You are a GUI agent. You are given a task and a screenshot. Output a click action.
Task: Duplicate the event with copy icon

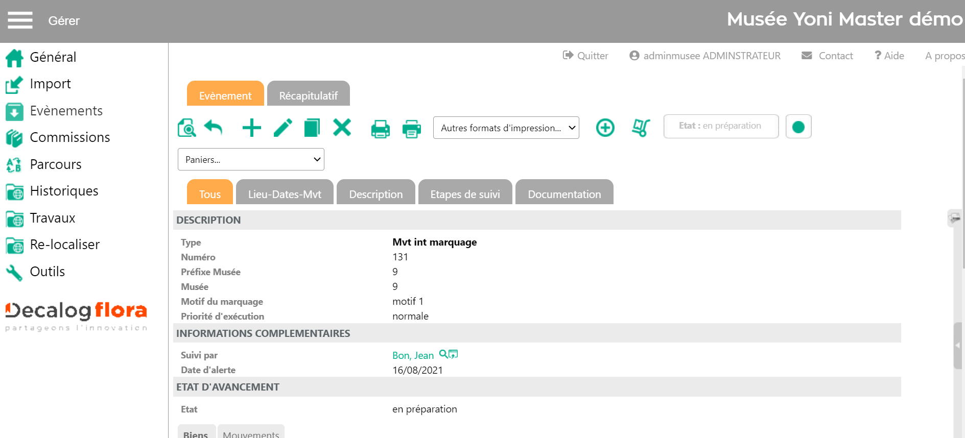click(312, 128)
